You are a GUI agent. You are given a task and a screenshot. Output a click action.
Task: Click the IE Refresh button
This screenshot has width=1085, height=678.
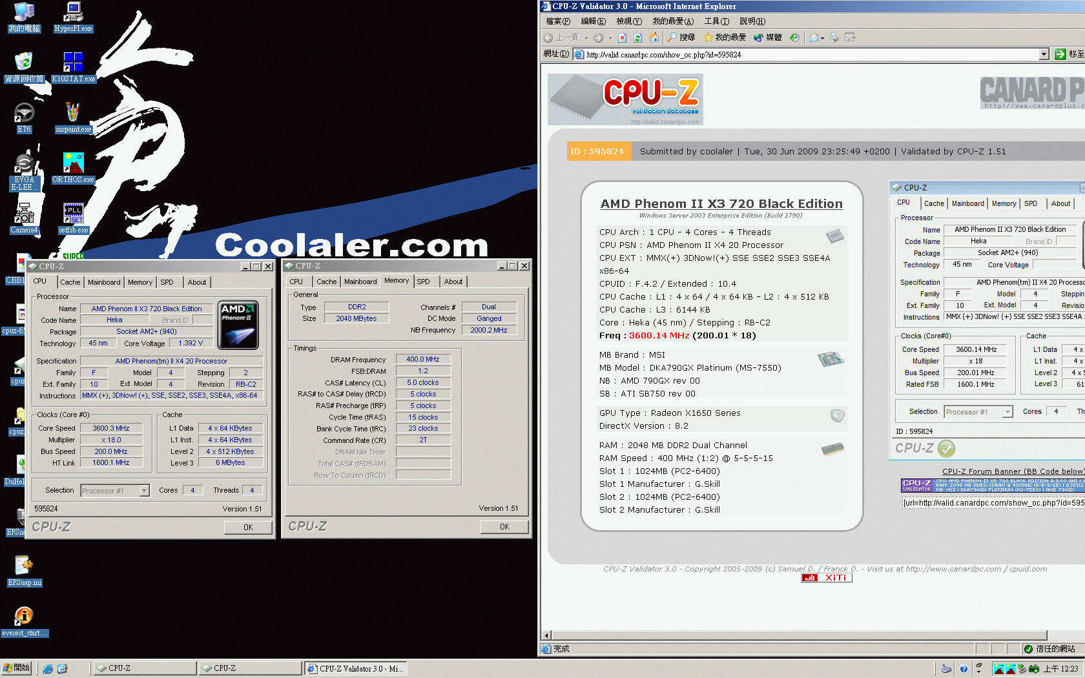tap(637, 37)
